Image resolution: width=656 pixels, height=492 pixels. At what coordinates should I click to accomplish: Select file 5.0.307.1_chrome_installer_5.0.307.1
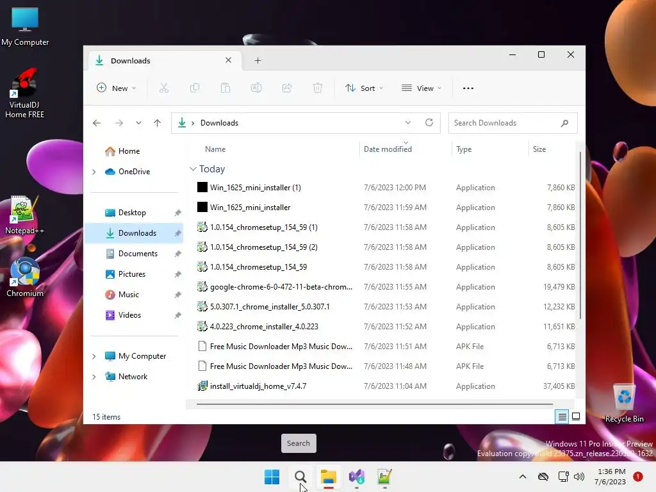[x=385, y=307]
